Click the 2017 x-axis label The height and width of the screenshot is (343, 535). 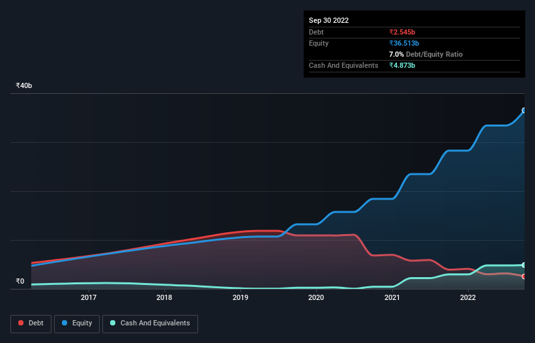click(89, 297)
